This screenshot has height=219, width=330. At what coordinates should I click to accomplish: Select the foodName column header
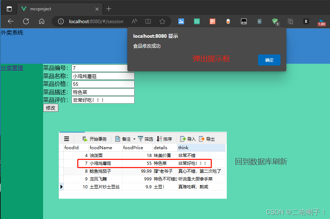105,148
